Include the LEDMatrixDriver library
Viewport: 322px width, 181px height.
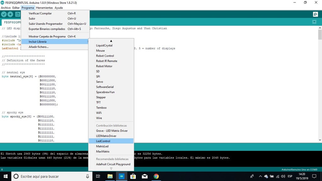tap(111, 136)
